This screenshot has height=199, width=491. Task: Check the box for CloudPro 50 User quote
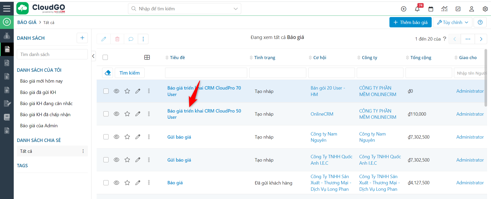(x=106, y=114)
